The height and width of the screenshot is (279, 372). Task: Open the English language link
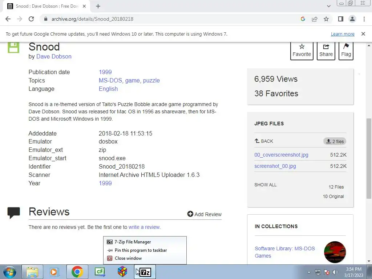click(108, 89)
